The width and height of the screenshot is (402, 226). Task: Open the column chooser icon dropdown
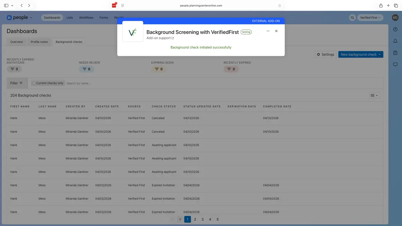tap(374, 95)
